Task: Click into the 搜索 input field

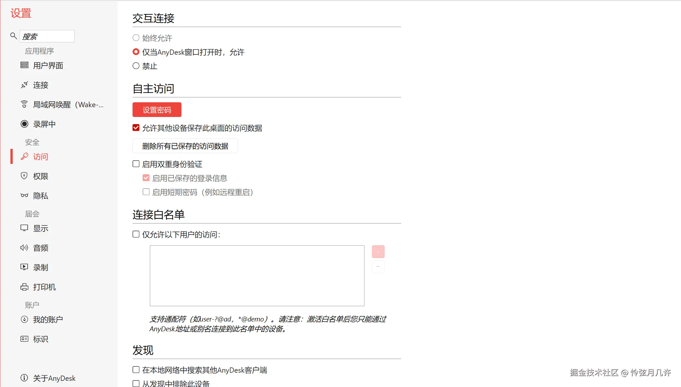Action: click(x=47, y=36)
